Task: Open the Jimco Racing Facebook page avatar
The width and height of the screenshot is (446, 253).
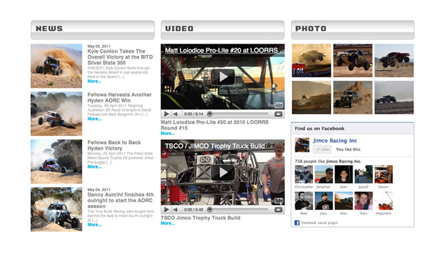Action: tap(302, 145)
